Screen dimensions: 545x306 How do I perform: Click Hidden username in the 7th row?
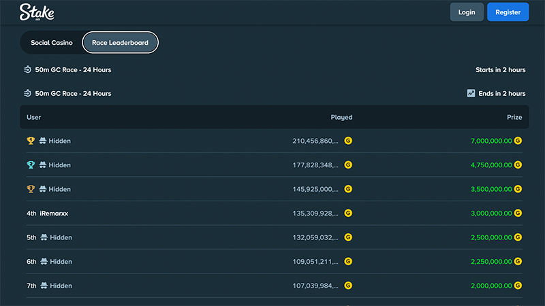(x=61, y=286)
